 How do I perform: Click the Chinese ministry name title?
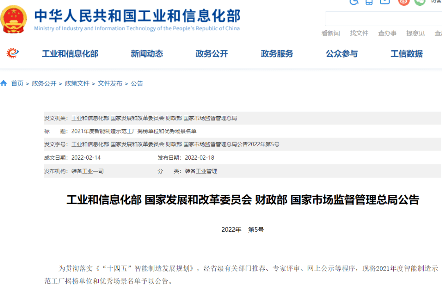(x=137, y=16)
